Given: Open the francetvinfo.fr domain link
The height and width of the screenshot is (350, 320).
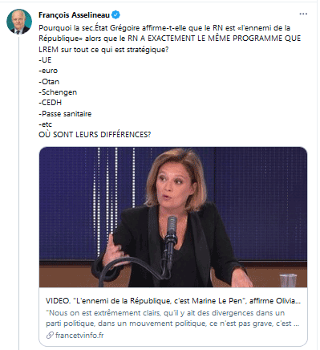Looking at the screenshot, I should point(79,335).
